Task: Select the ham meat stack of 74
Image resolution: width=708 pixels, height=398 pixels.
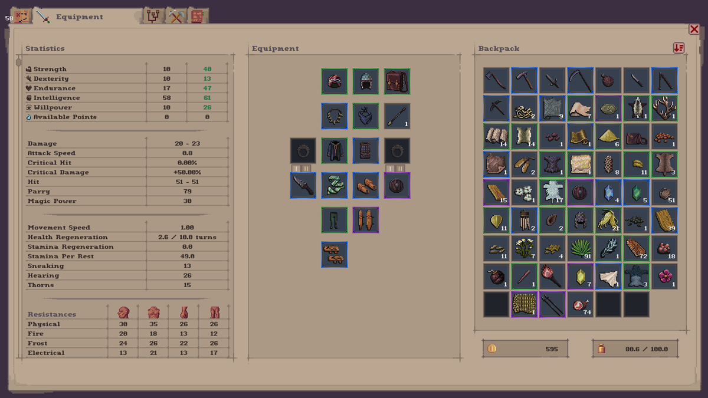Action: point(581,304)
